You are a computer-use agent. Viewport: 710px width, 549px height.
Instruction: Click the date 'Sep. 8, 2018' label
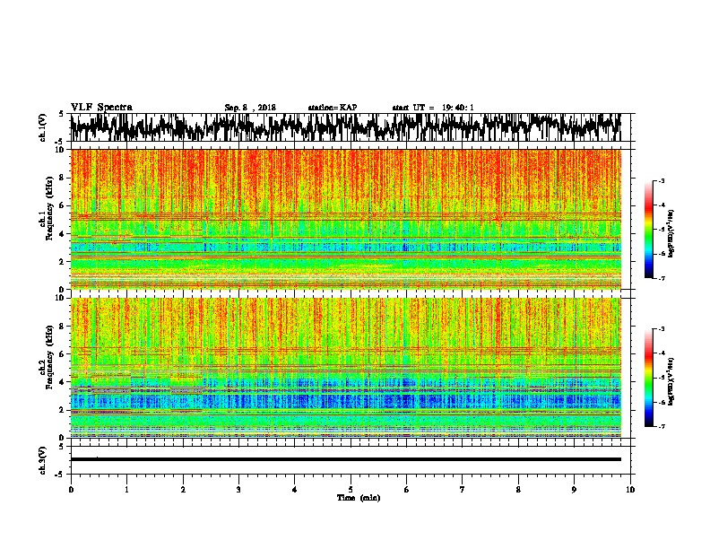click(250, 108)
